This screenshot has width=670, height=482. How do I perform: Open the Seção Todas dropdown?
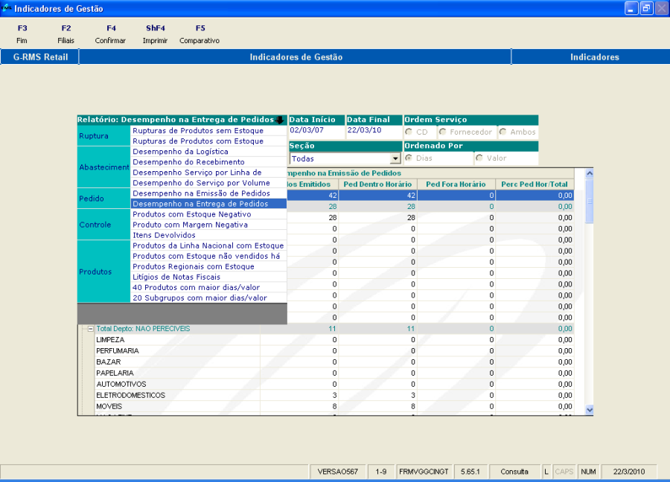click(x=395, y=159)
